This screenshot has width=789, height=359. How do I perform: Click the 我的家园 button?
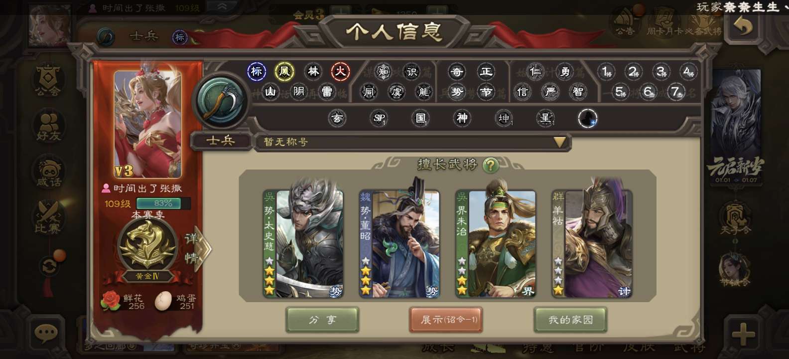tap(570, 320)
